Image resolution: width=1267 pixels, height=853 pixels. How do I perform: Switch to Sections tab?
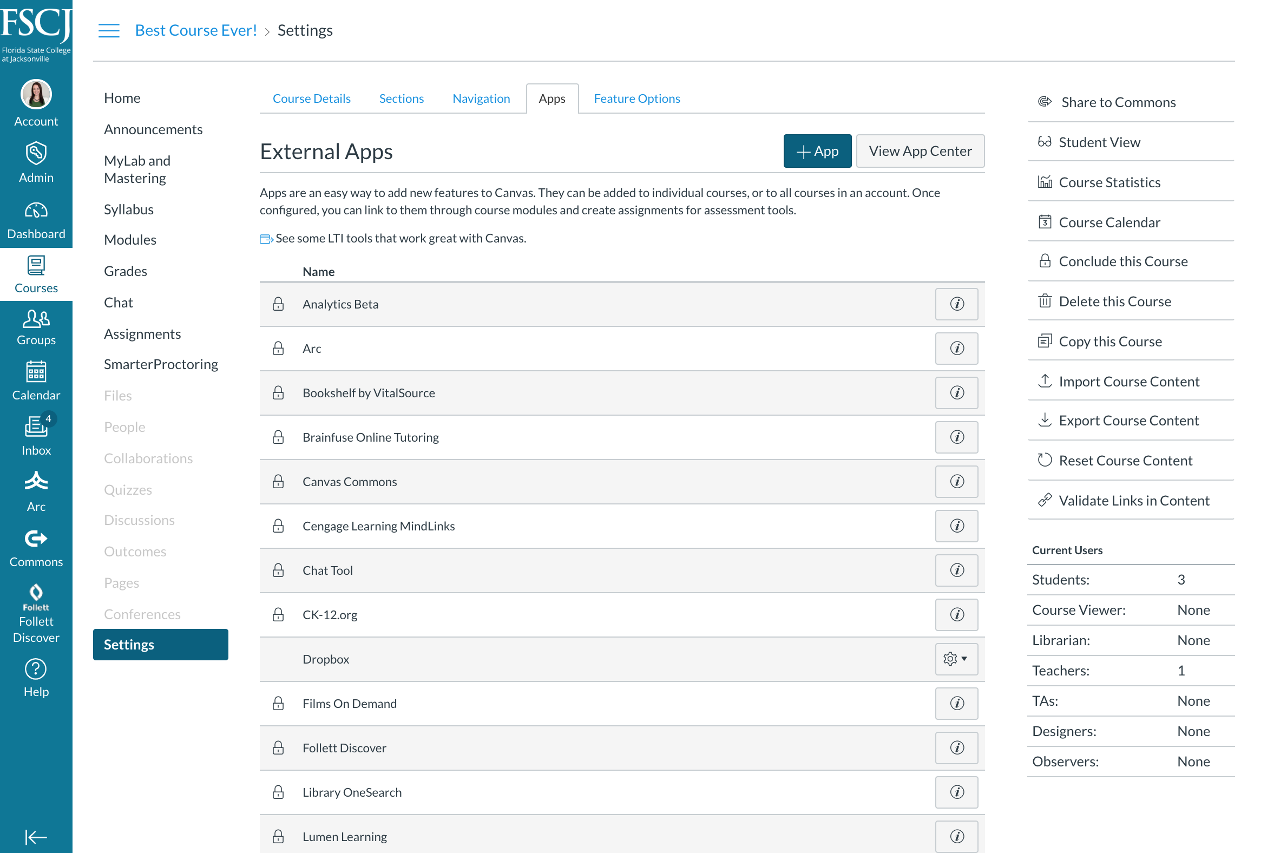(x=402, y=99)
